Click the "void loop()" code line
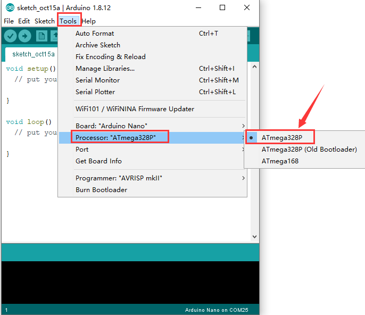The image size is (365, 315). 29,122
